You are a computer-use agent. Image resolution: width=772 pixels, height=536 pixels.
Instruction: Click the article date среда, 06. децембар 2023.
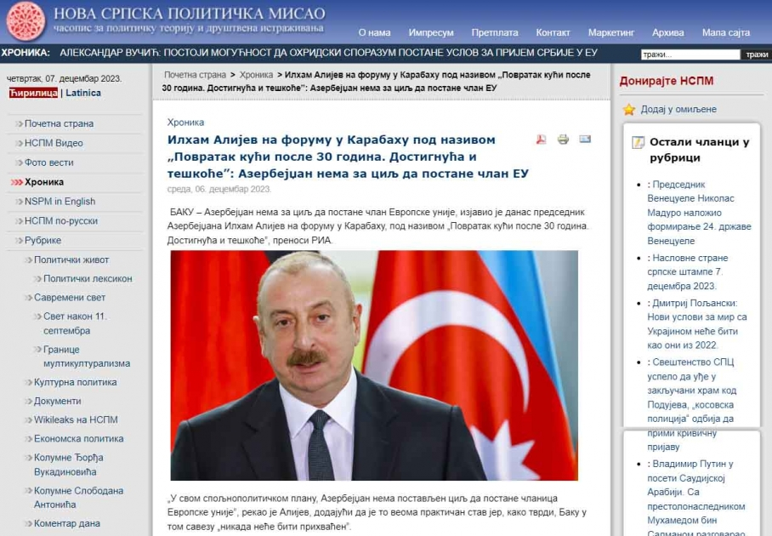[219, 189]
